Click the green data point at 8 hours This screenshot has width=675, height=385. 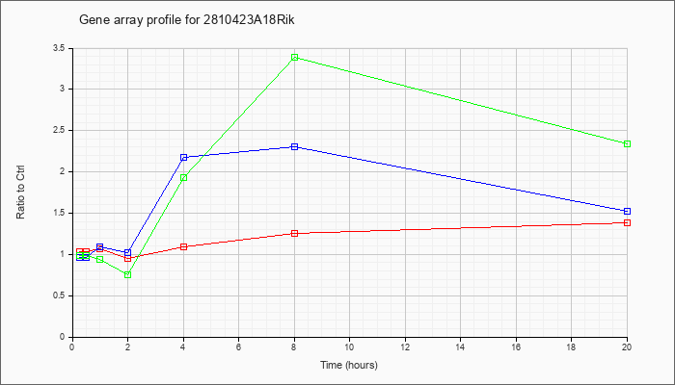tap(294, 57)
